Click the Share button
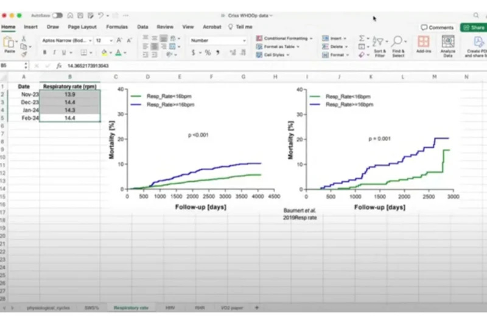Image resolution: width=487 pixels, height=324 pixels. [x=474, y=27]
